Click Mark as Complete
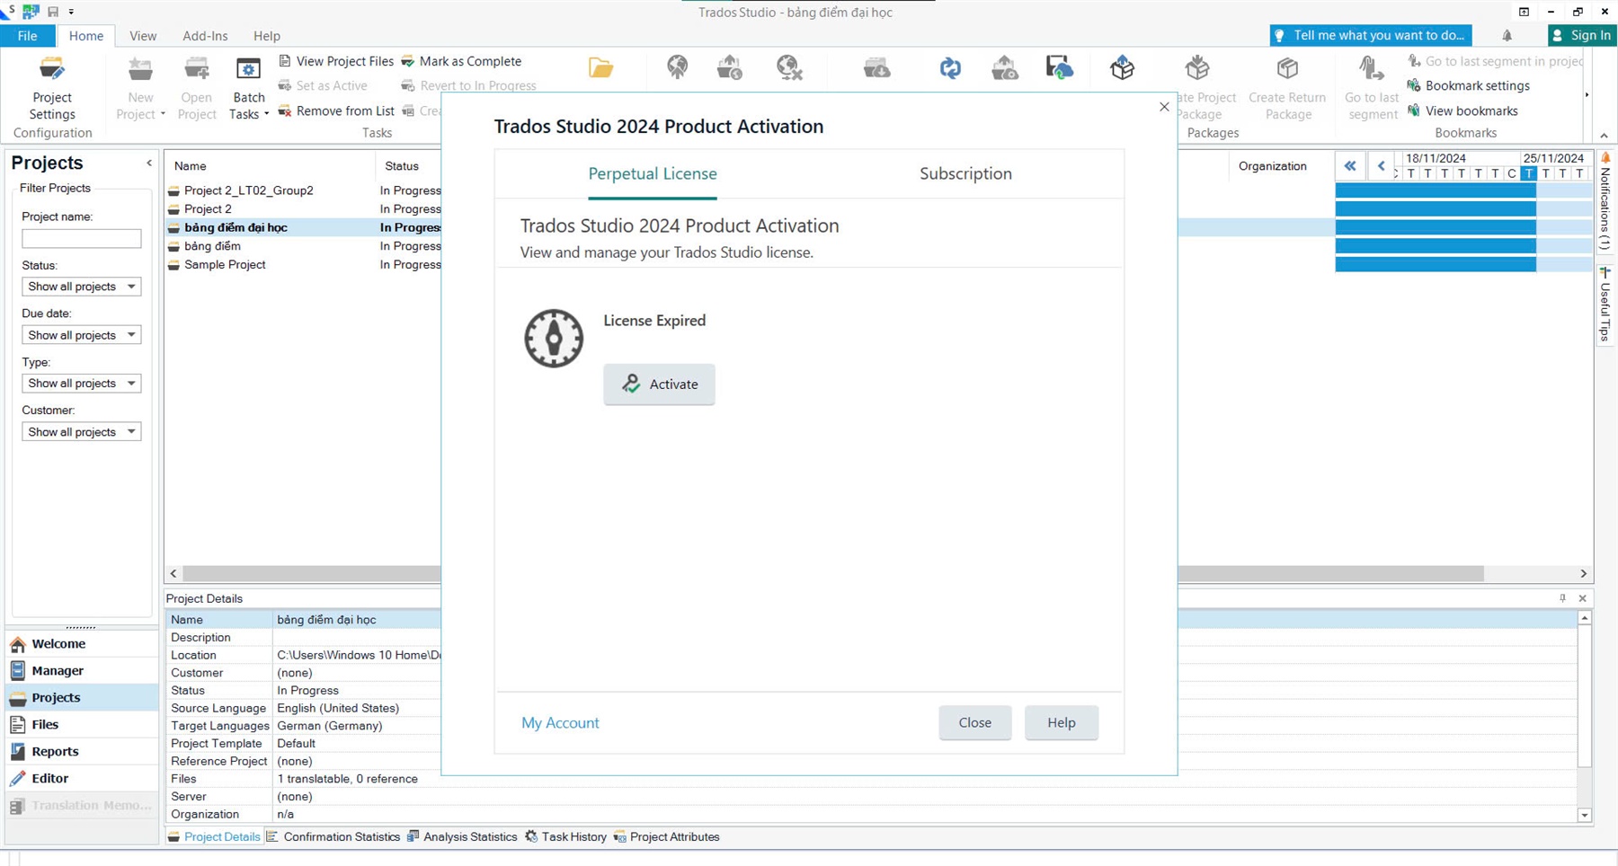1618x866 pixels. click(x=461, y=61)
